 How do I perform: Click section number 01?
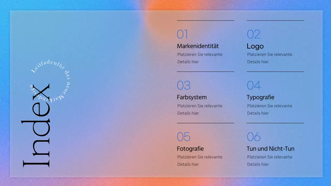pos(182,34)
